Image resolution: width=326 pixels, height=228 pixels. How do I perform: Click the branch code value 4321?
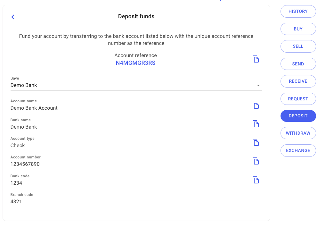(x=16, y=202)
